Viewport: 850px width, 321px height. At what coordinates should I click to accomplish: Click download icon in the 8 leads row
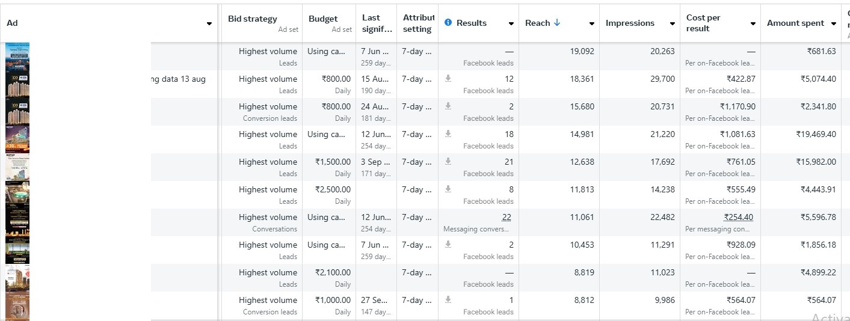click(448, 189)
